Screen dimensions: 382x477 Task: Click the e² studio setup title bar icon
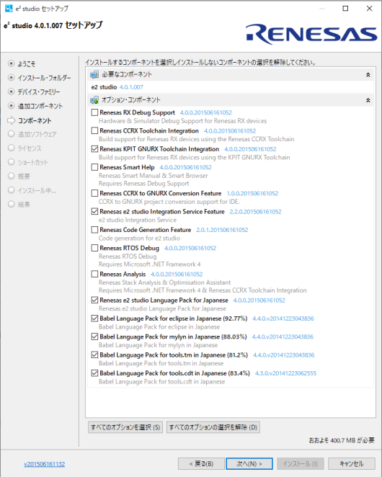point(9,8)
